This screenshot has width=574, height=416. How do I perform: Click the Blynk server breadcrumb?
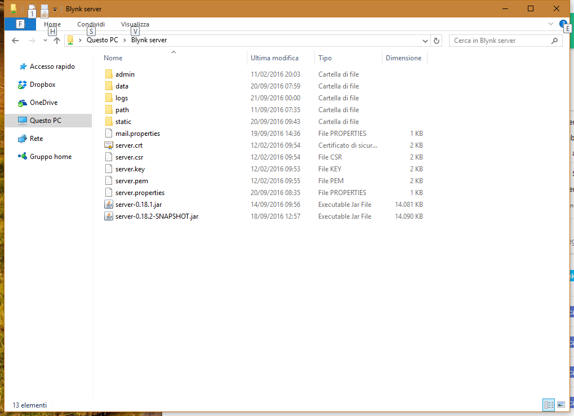click(149, 40)
